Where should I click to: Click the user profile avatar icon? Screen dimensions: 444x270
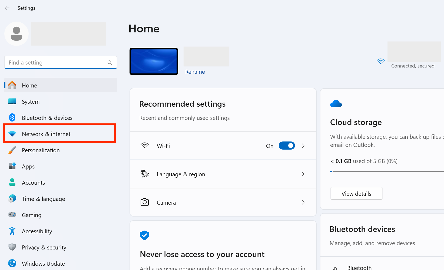click(16, 34)
